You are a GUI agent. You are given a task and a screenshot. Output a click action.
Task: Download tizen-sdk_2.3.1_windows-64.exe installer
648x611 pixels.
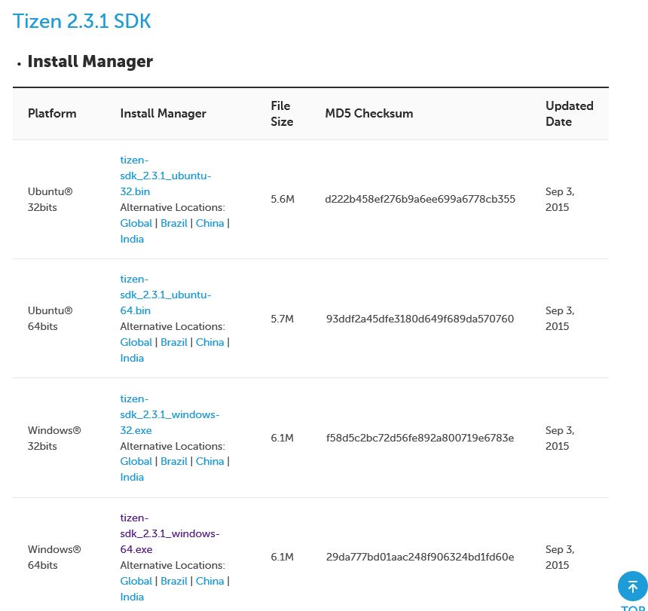170,533
